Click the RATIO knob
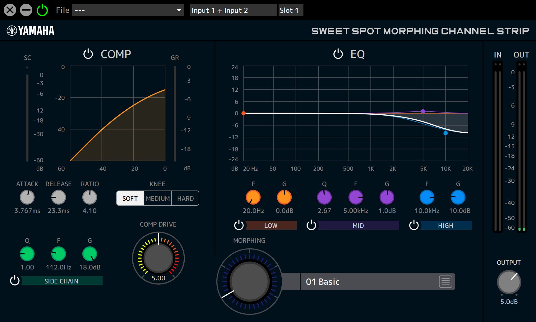The width and height of the screenshot is (536, 322). point(90,197)
